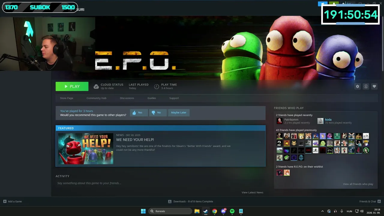Click View all friends who play

click(358, 184)
